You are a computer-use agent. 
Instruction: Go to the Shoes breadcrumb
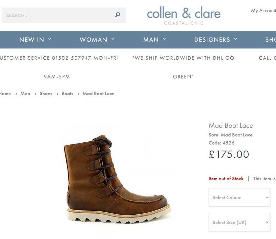tap(46, 94)
